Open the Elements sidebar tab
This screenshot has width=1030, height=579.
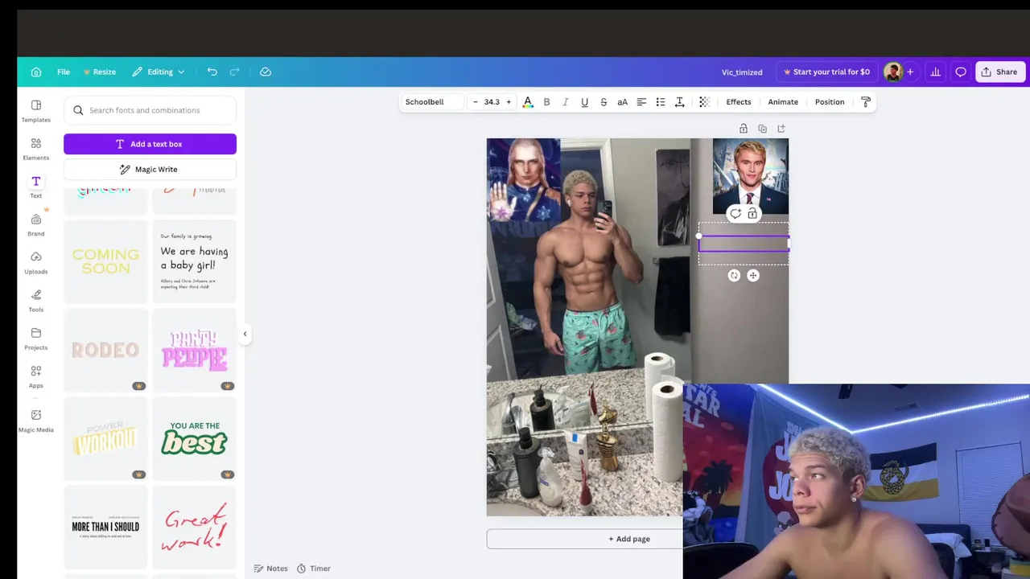[x=36, y=149]
